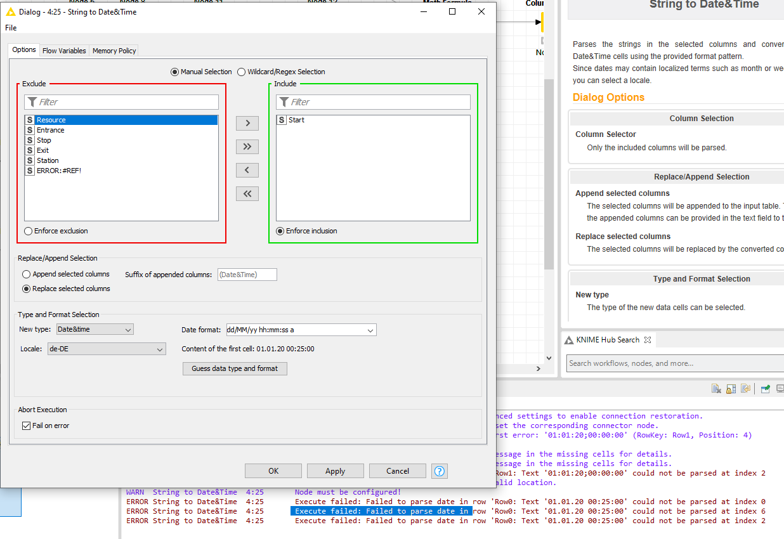Click the remove selected column arrow button

247,170
